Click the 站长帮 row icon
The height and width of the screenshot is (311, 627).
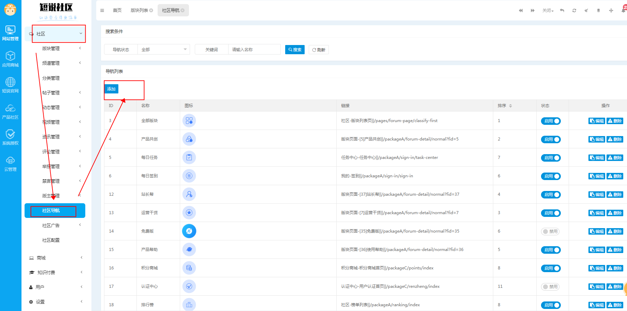[189, 194]
